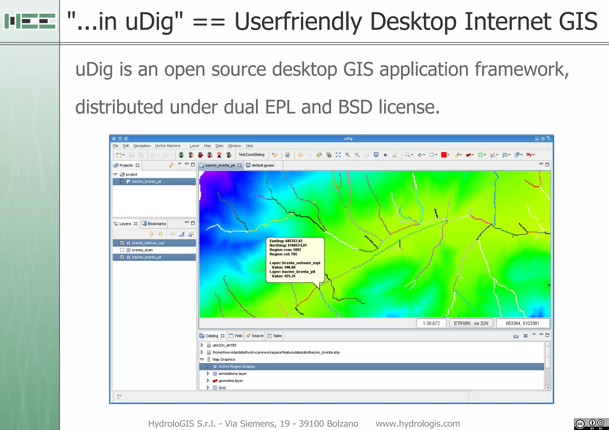Open the Navigation menu
Image resolution: width=609 pixels, height=430 pixels.
[x=142, y=146]
